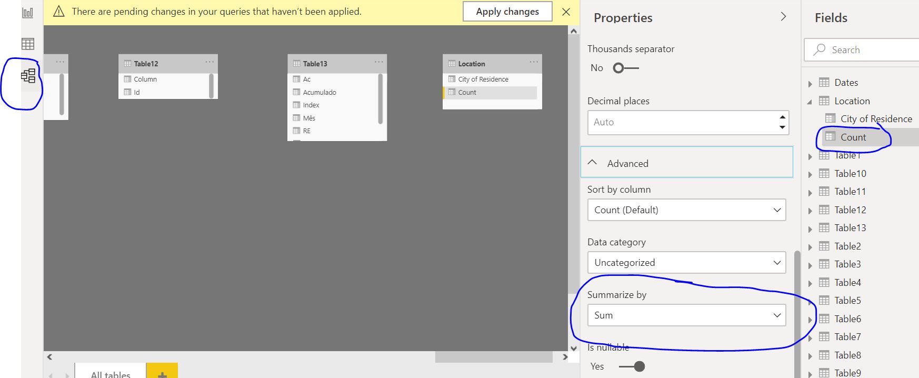Expand Table12 in Fields pane

pos(810,211)
